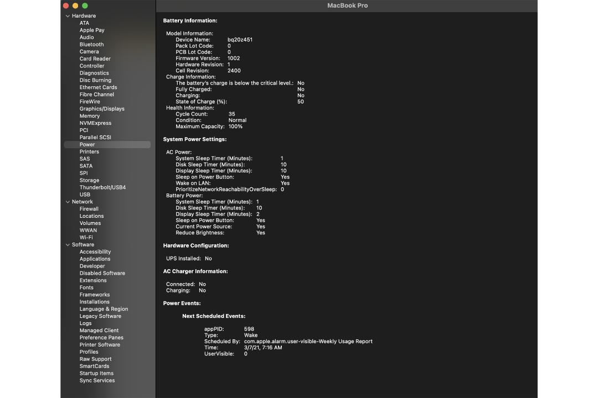
Task: Select Applications in the Software list
Action: (x=95, y=259)
